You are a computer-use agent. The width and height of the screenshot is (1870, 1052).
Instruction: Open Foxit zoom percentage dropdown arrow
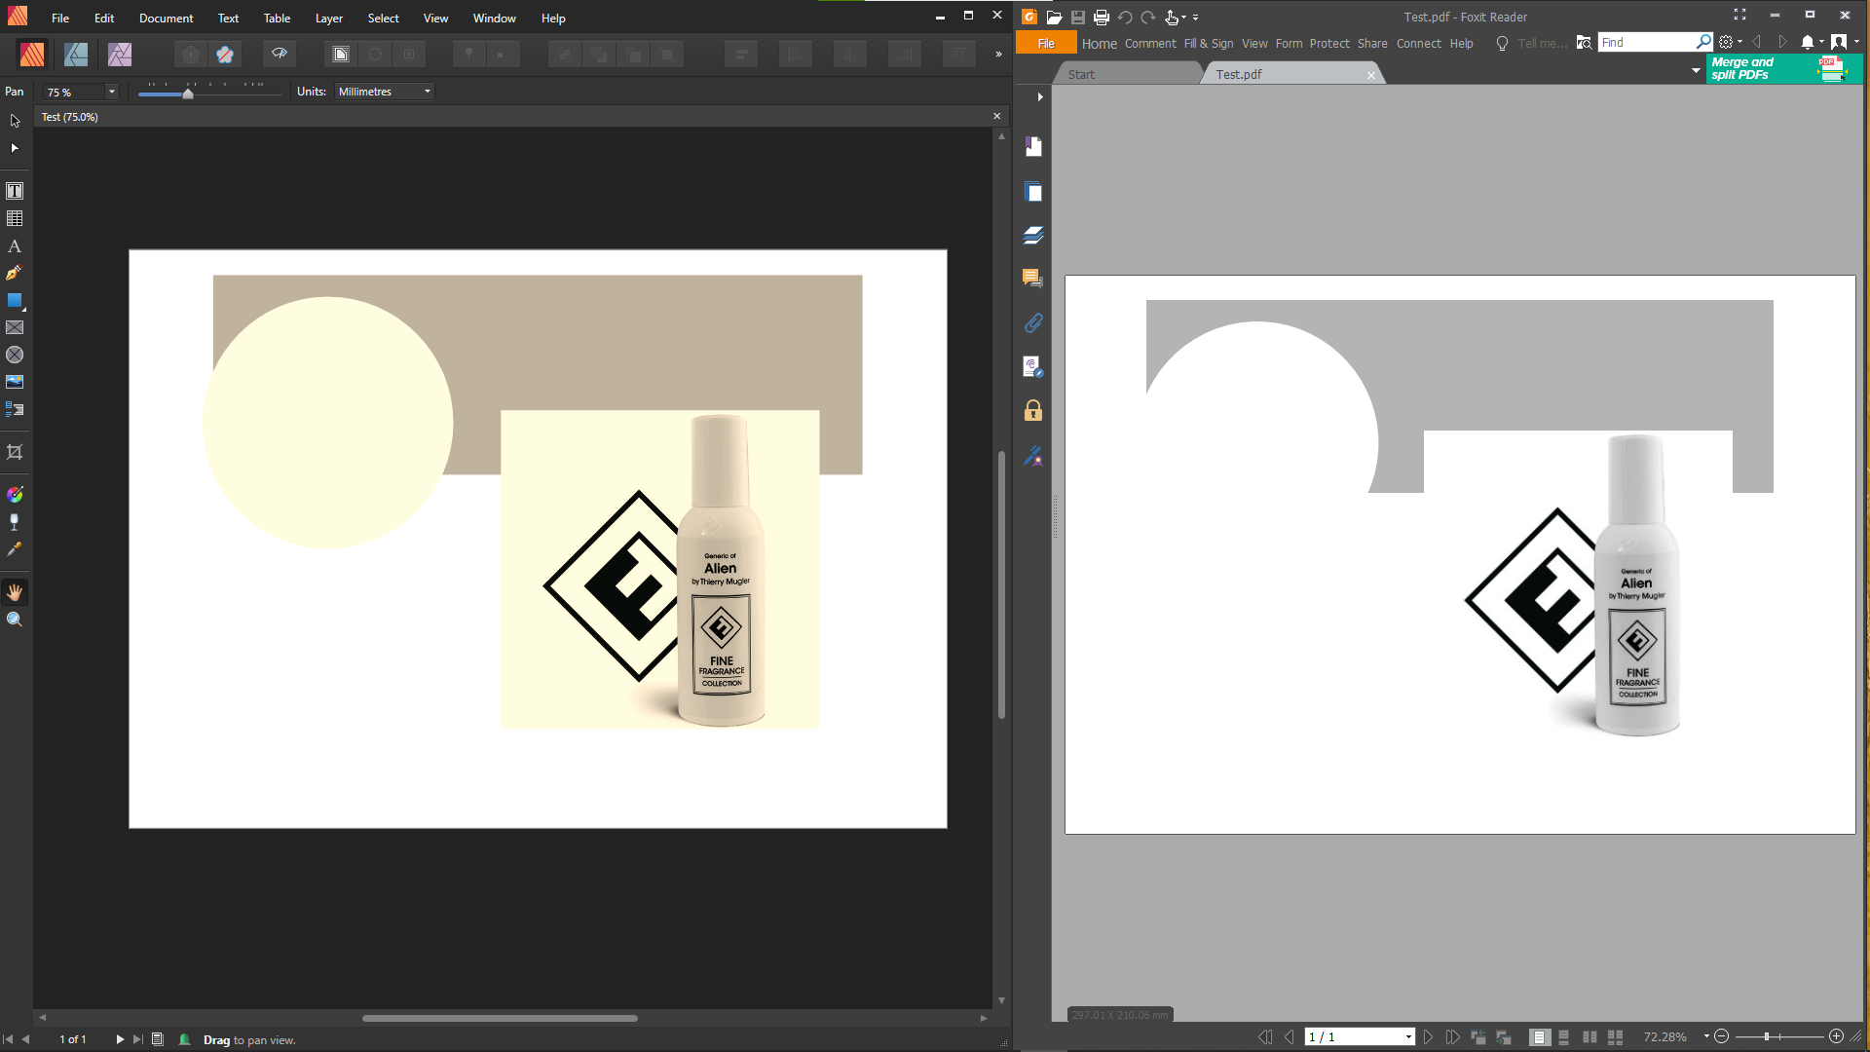click(x=1706, y=1036)
